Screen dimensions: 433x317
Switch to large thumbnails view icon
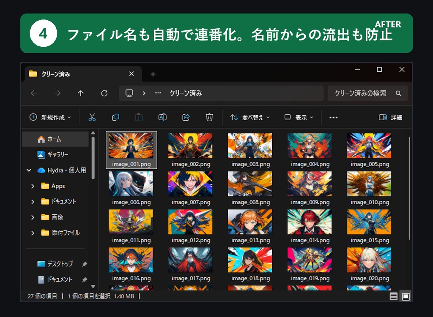tap(406, 296)
